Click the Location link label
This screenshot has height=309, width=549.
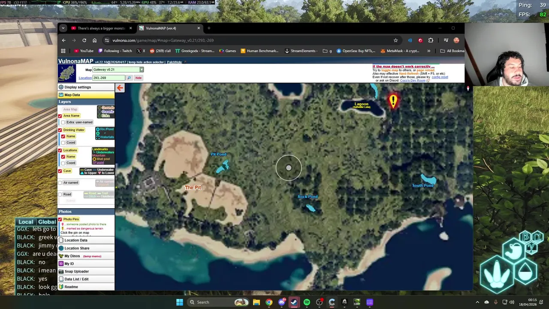click(85, 78)
